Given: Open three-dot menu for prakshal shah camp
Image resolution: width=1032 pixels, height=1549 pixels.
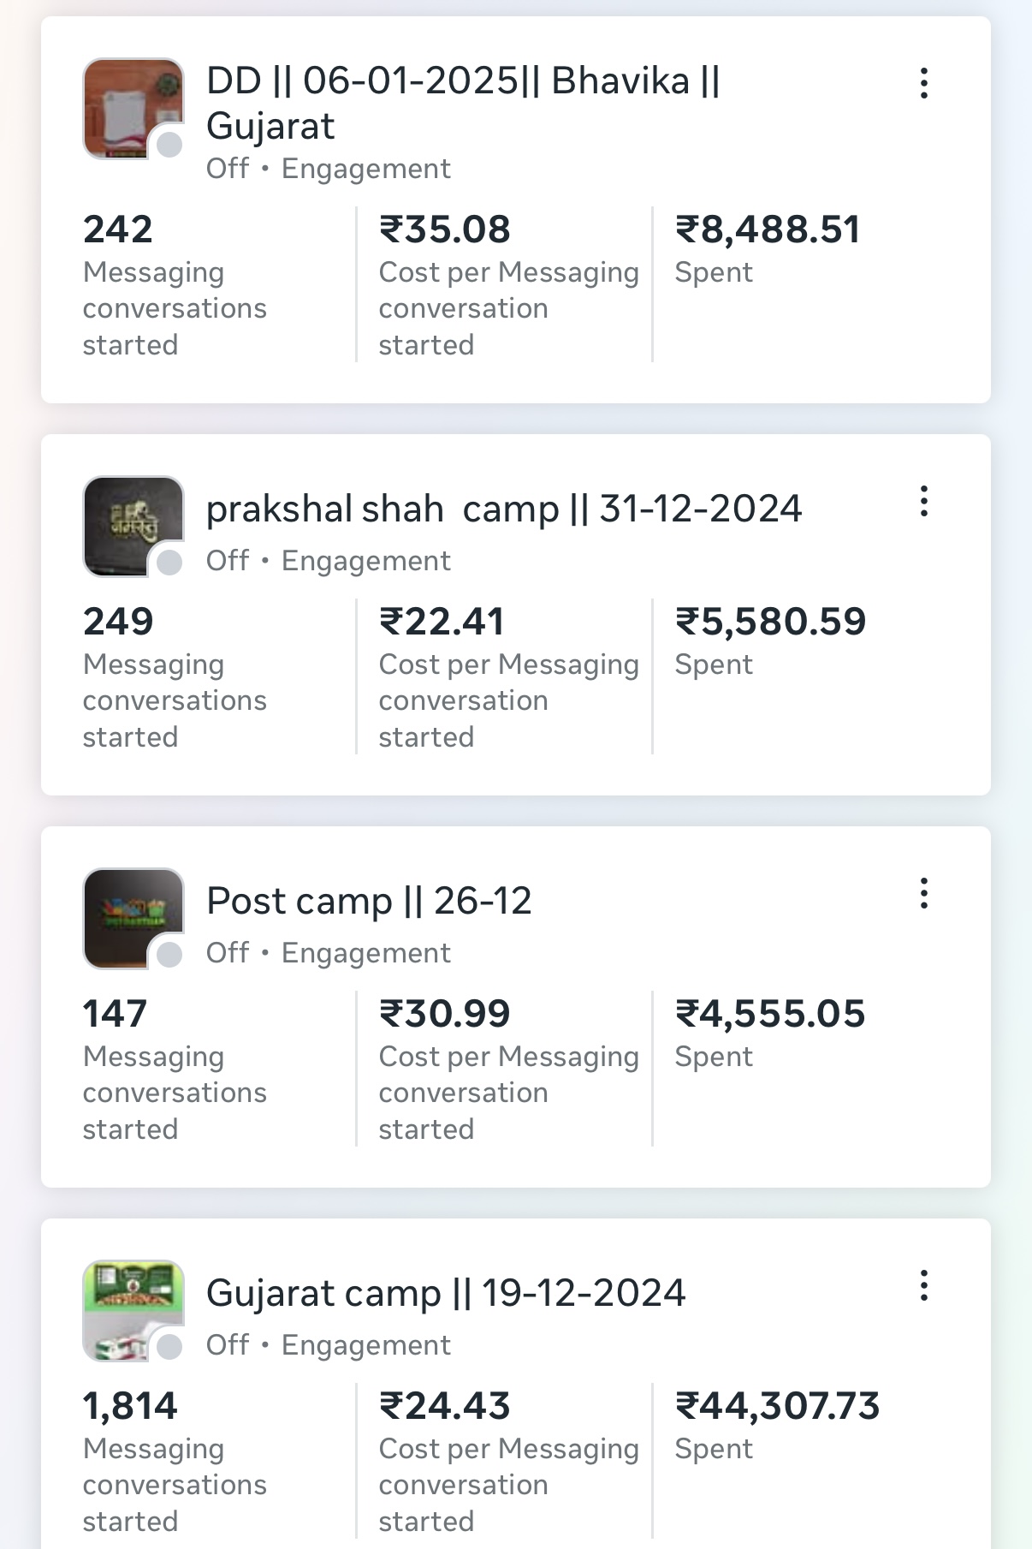Looking at the screenshot, I should click(x=923, y=501).
